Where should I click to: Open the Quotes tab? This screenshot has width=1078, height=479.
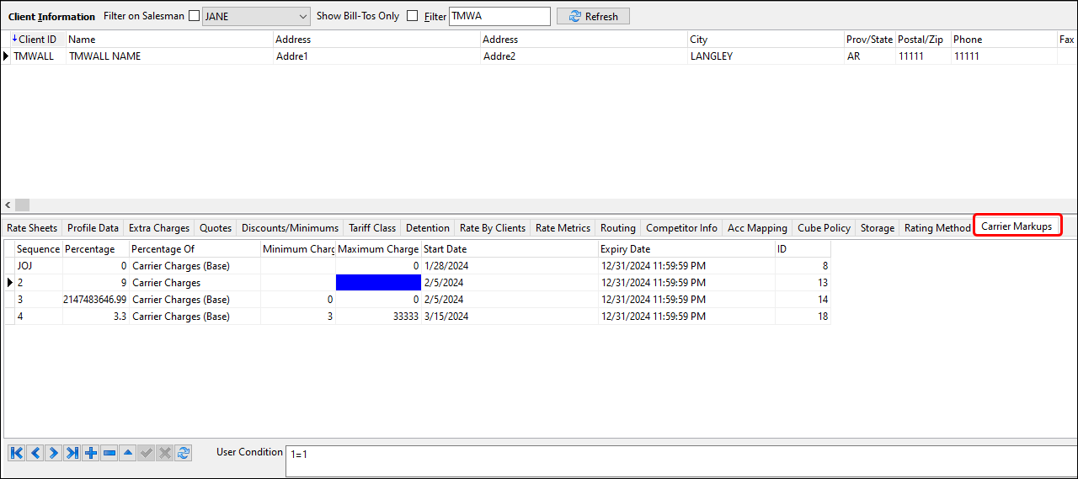pyautogui.click(x=216, y=228)
